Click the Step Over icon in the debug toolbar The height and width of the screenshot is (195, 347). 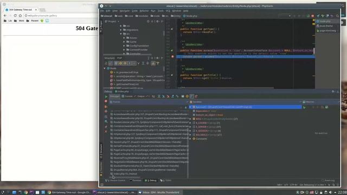click(x=159, y=96)
